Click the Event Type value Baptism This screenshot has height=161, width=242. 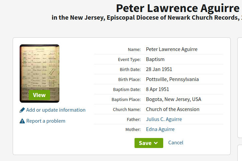[155, 59]
